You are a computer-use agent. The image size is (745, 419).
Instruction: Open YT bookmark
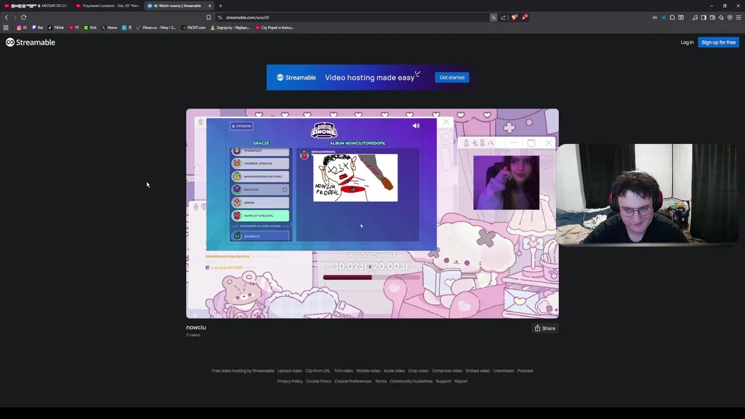[x=74, y=27]
